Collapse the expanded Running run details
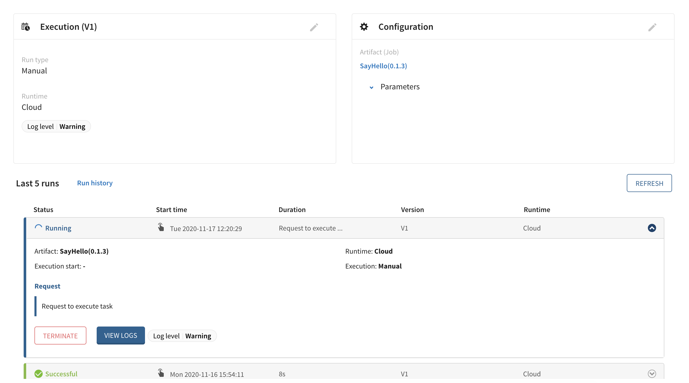This screenshot has height=383, width=689. coord(652,228)
